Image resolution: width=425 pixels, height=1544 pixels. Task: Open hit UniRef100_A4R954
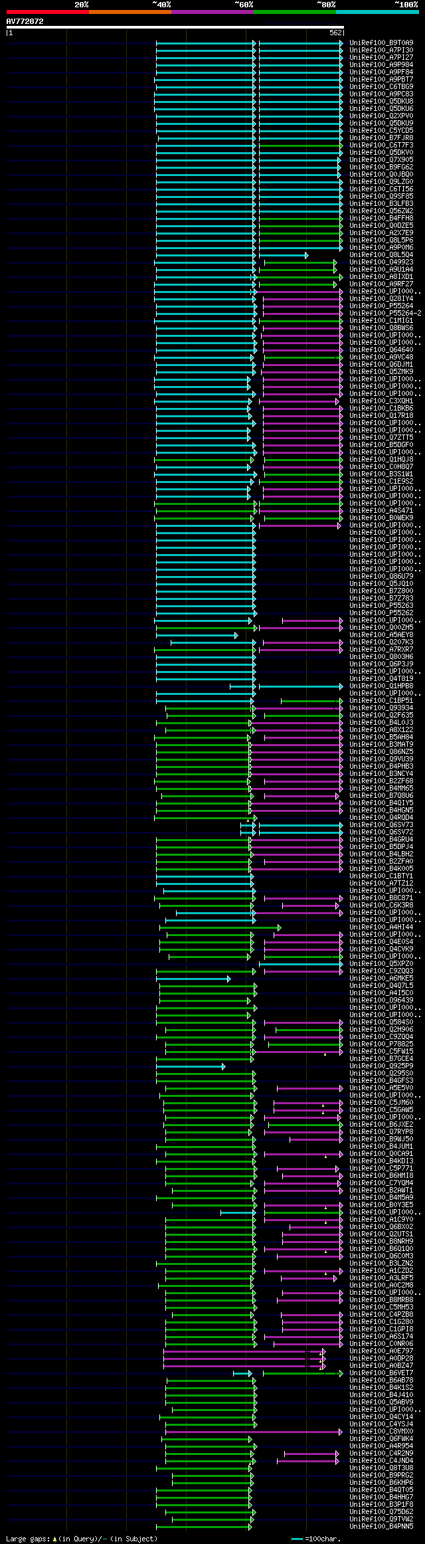pos(381,1446)
